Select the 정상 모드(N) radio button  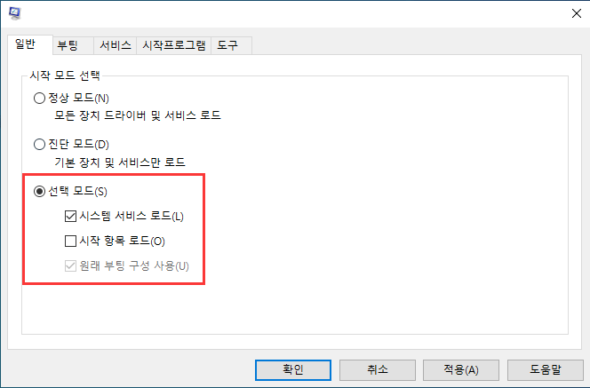[x=39, y=99]
